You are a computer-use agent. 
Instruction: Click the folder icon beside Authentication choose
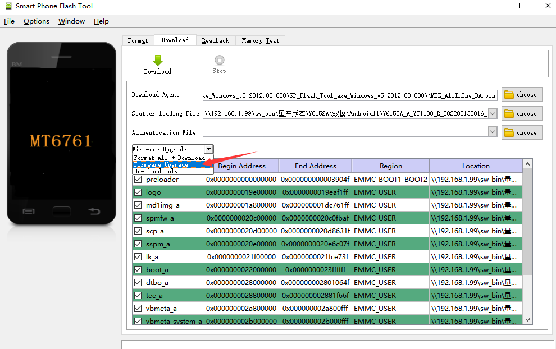509,132
